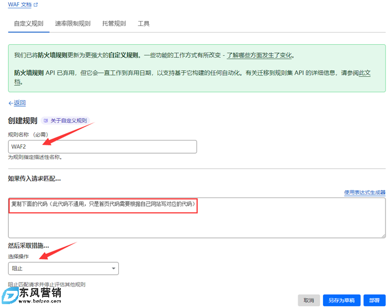Switch to 自定义规则 tab

pos(29,24)
